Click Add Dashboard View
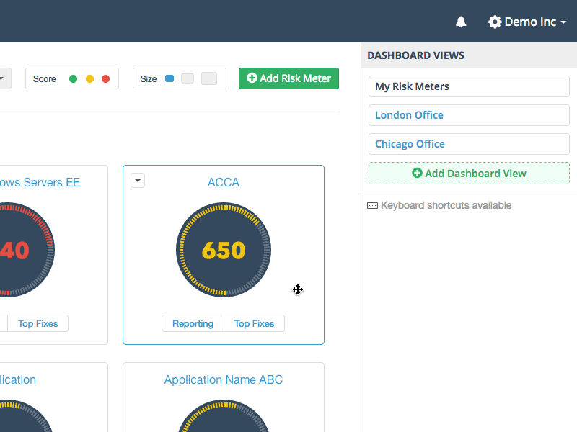The image size is (577, 432). click(469, 173)
